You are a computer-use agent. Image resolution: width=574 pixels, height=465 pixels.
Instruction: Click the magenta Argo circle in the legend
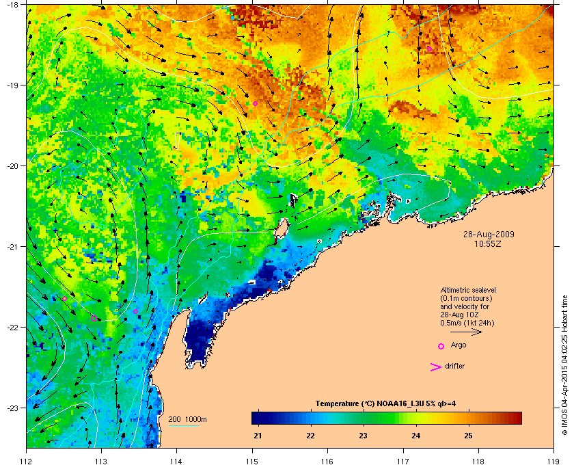441,346
